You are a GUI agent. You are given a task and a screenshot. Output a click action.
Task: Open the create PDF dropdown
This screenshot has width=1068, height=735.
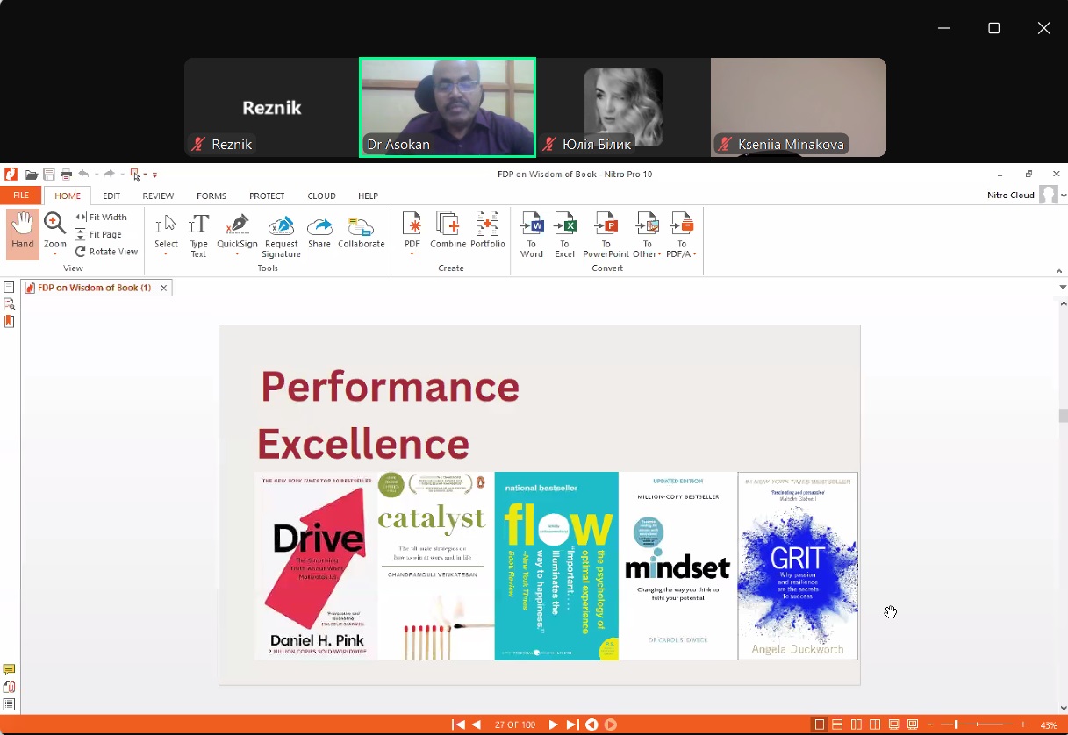click(x=412, y=254)
